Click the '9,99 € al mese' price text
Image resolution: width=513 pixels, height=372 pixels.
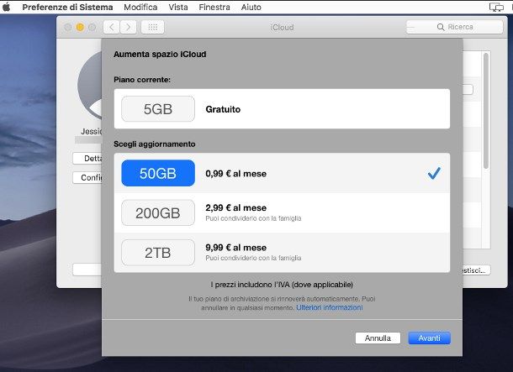click(x=235, y=248)
